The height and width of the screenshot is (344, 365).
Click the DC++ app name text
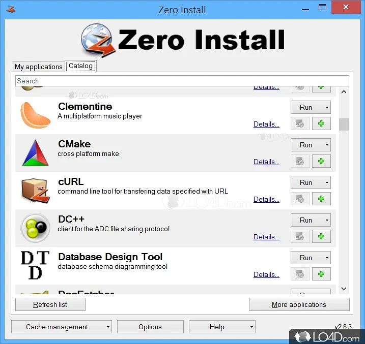(x=71, y=220)
